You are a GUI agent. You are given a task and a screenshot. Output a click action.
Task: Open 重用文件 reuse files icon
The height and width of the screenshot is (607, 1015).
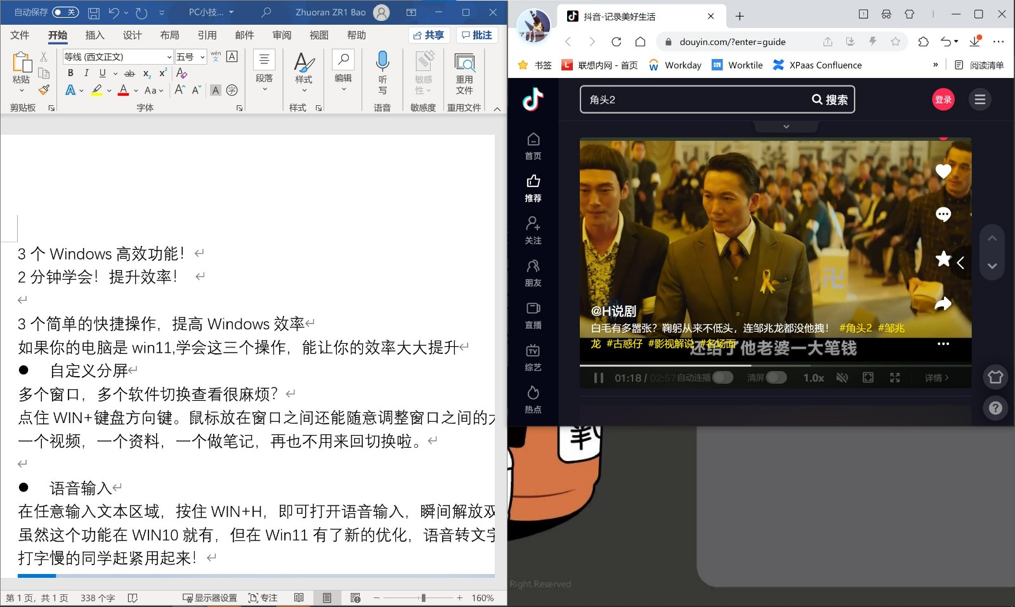click(x=464, y=72)
